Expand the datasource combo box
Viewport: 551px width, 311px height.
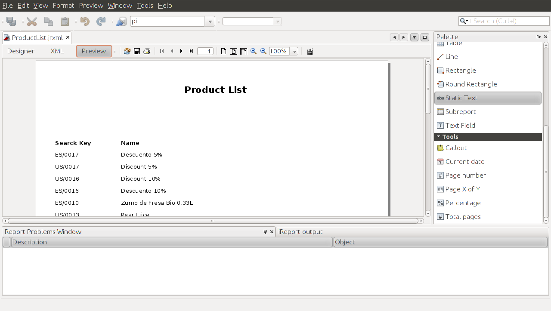pos(210,22)
